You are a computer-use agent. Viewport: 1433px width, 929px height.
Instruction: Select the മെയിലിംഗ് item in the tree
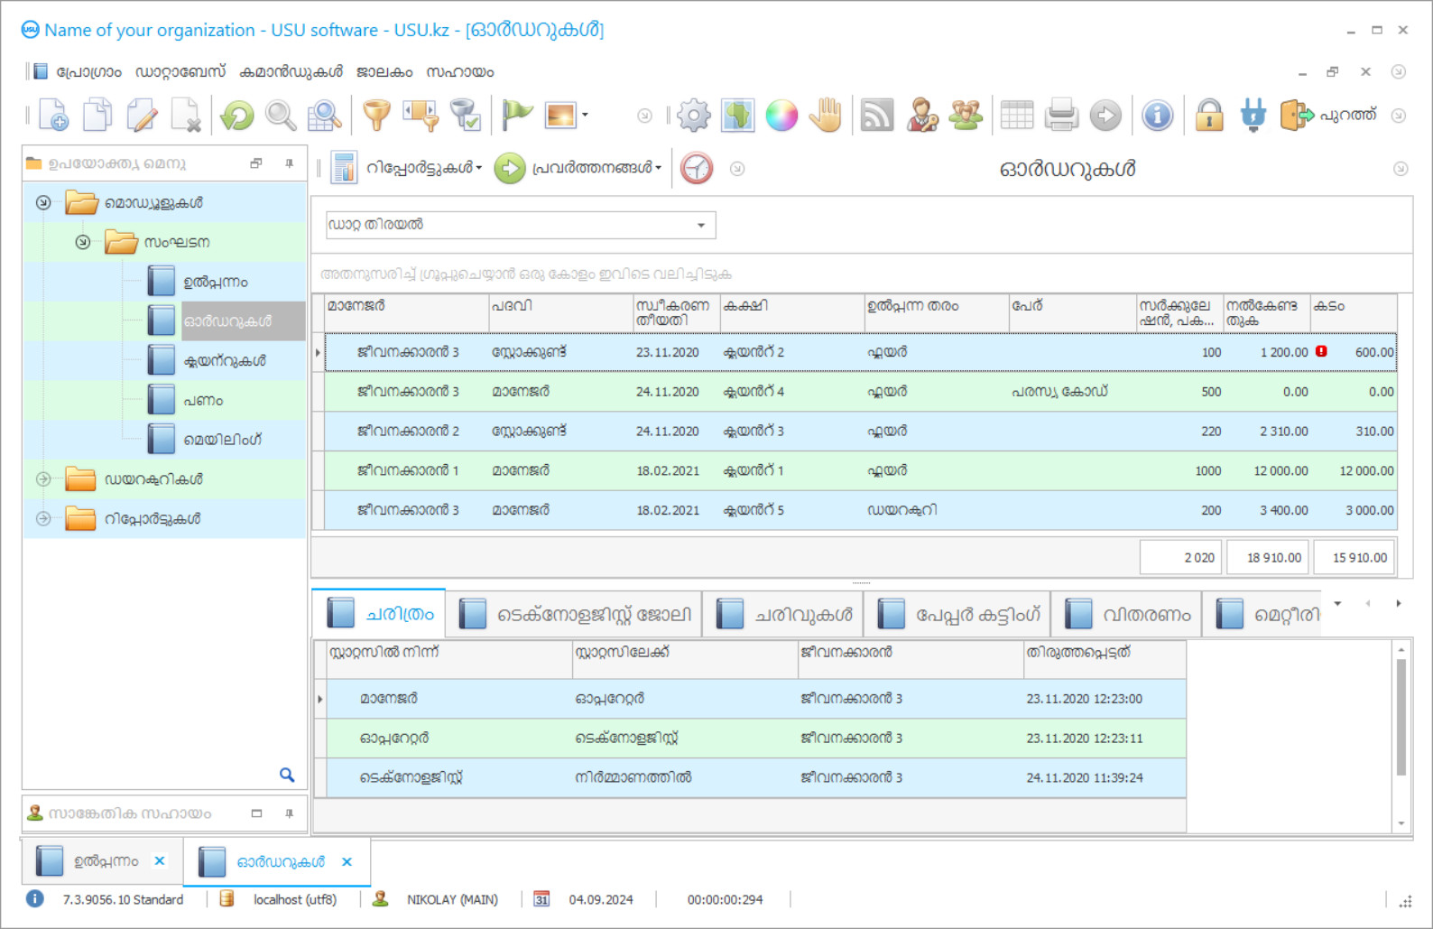tap(222, 441)
